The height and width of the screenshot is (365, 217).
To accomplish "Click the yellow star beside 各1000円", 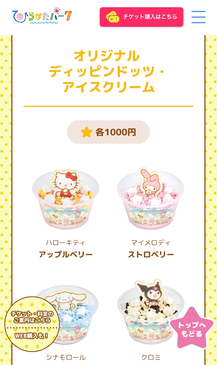I will (x=87, y=132).
